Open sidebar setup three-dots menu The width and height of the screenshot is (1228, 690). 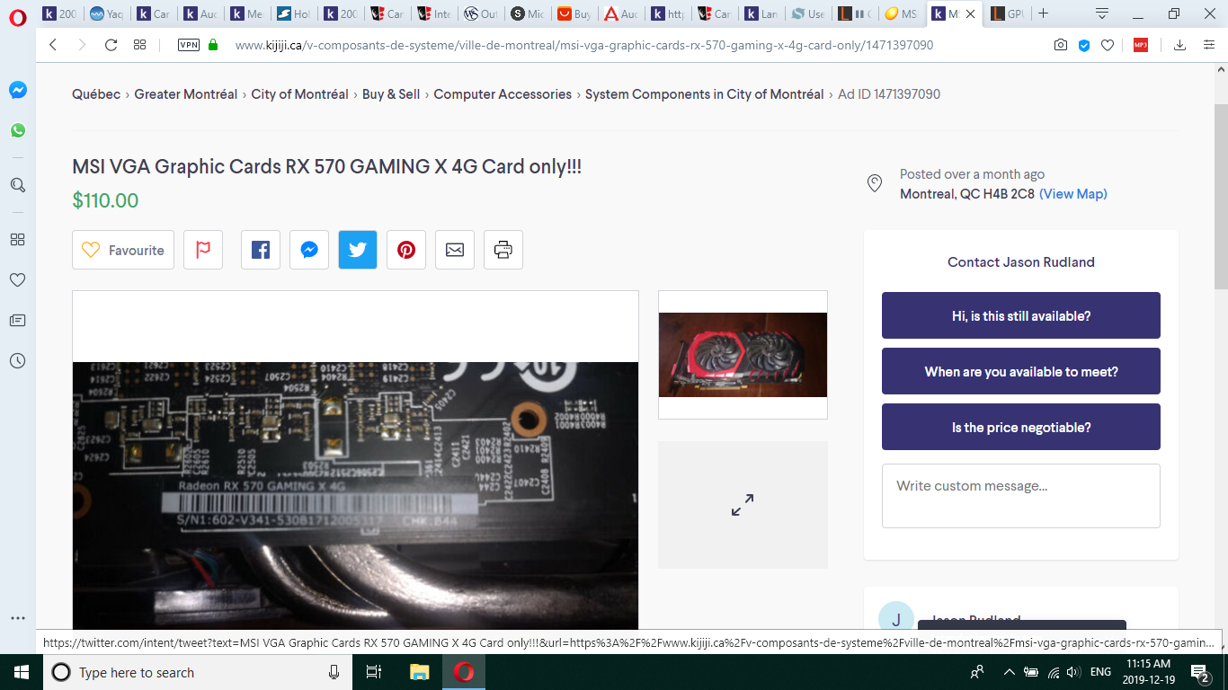coord(18,618)
